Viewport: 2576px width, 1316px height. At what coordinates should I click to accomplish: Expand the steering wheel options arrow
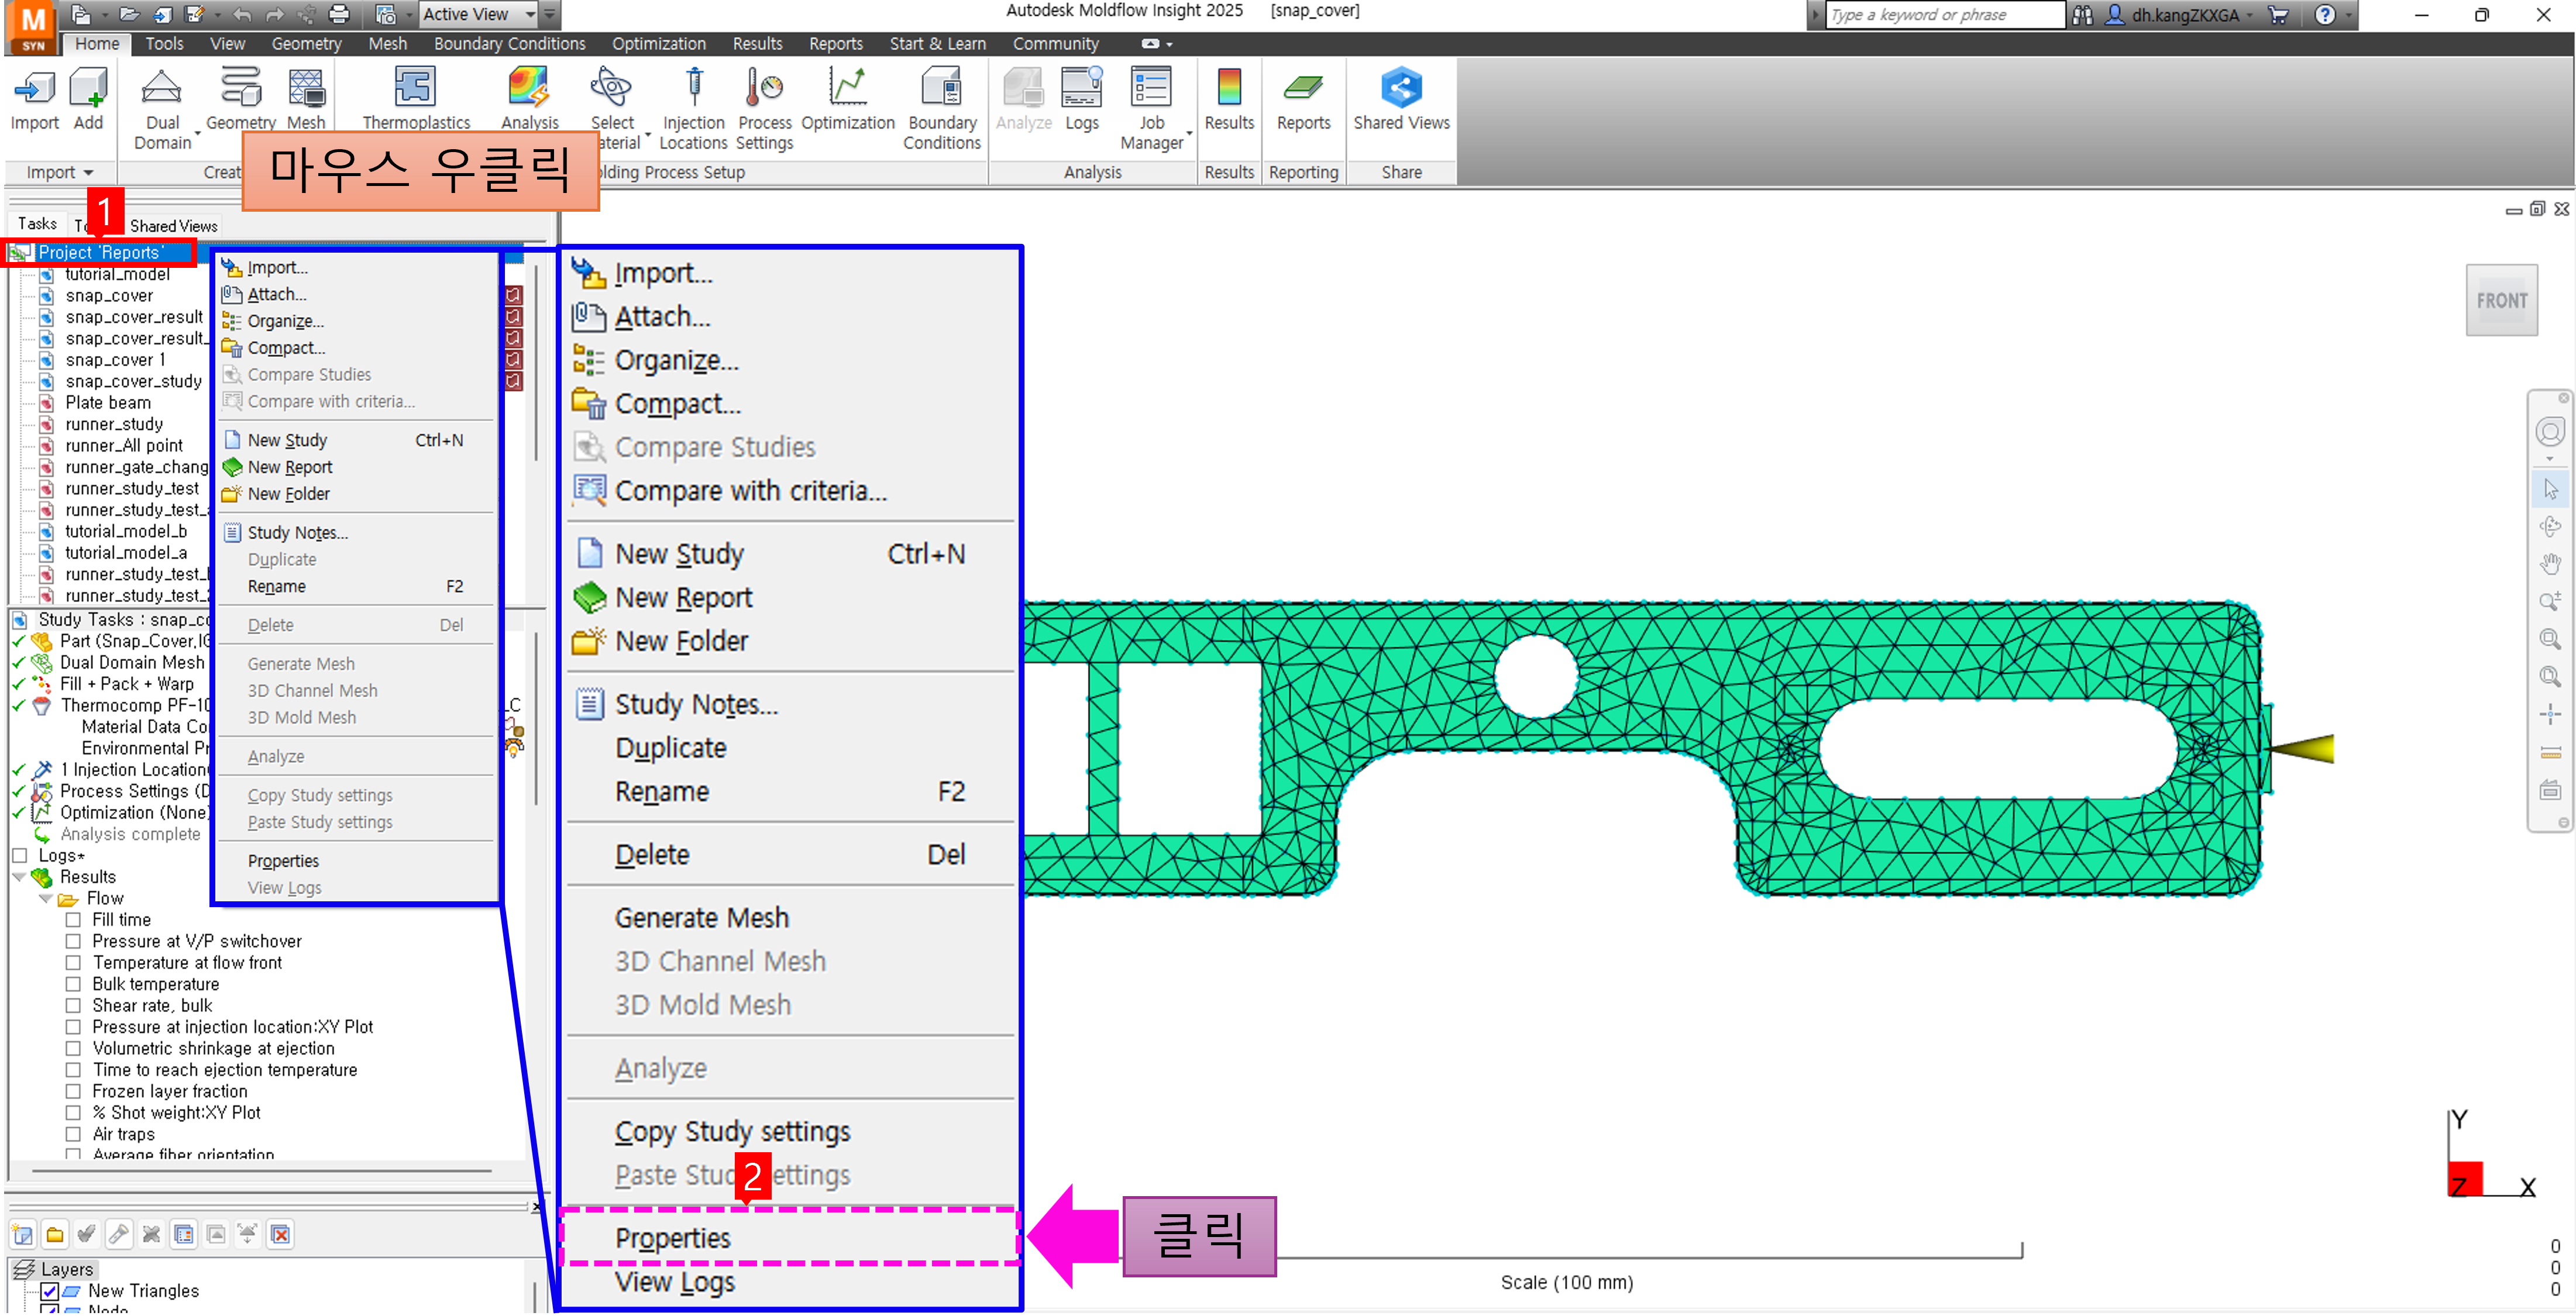(x=2550, y=459)
